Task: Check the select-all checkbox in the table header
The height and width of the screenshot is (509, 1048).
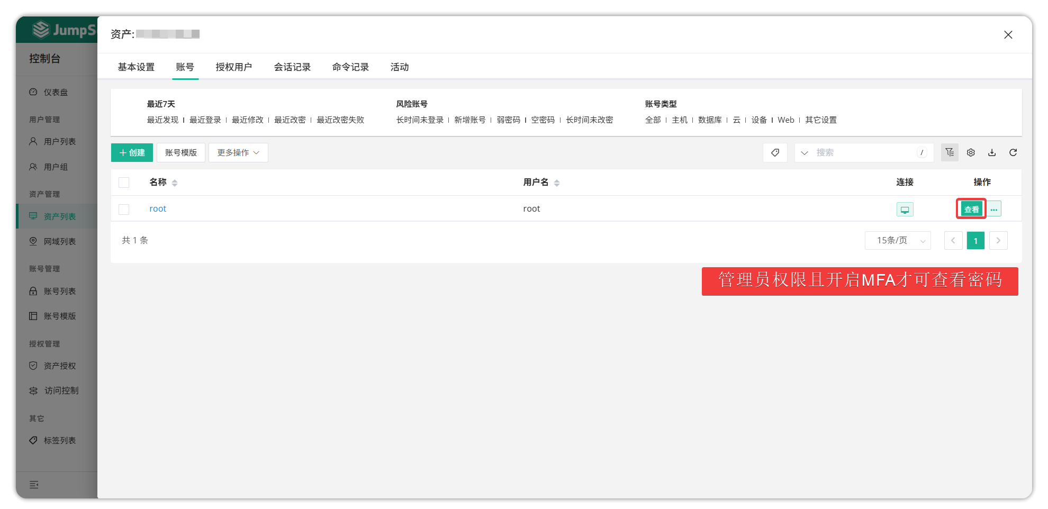Action: click(124, 182)
